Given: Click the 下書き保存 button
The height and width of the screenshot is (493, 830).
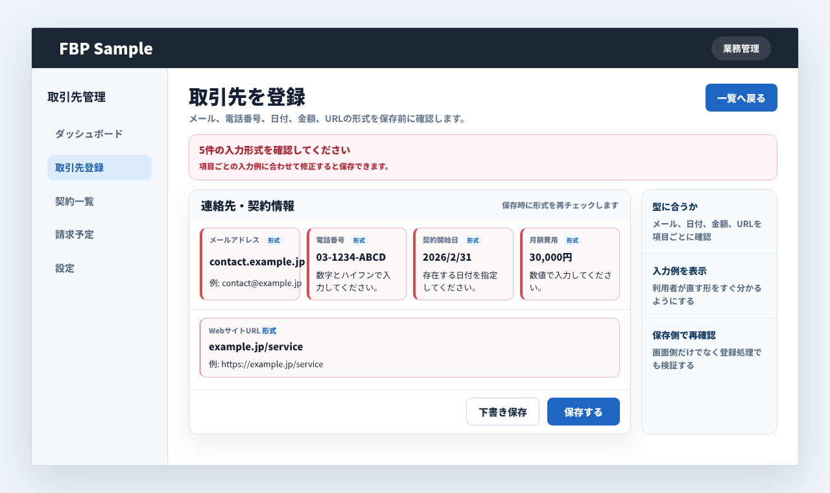Looking at the screenshot, I should pyautogui.click(x=503, y=412).
